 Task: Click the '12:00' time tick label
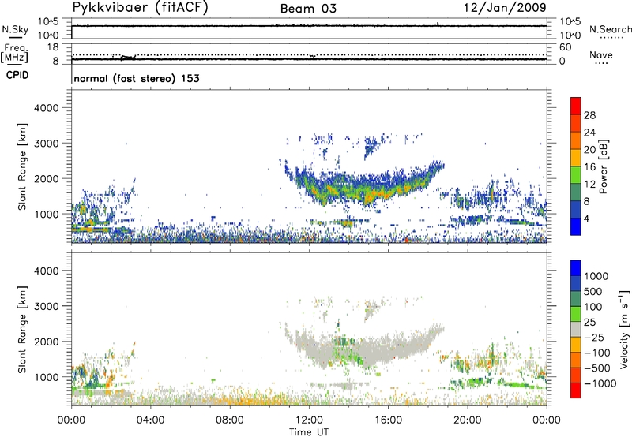click(309, 420)
